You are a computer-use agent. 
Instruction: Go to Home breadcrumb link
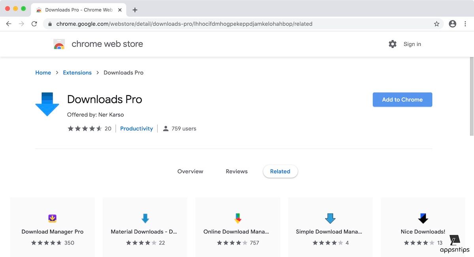point(43,73)
